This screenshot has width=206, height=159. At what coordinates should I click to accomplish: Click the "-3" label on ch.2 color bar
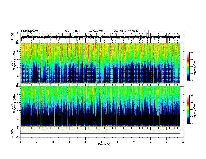click(x=192, y=95)
